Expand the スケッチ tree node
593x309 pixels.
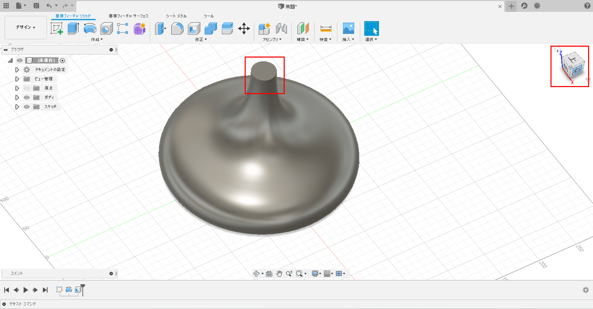pos(17,106)
